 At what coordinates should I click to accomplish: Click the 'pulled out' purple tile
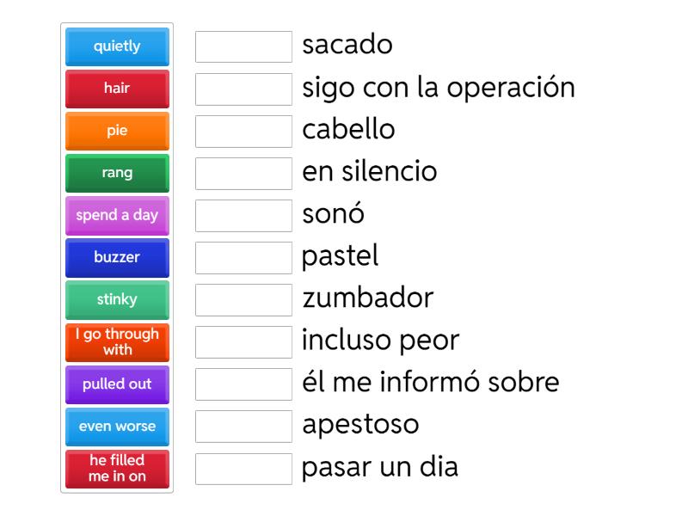pyautogui.click(x=117, y=384)
